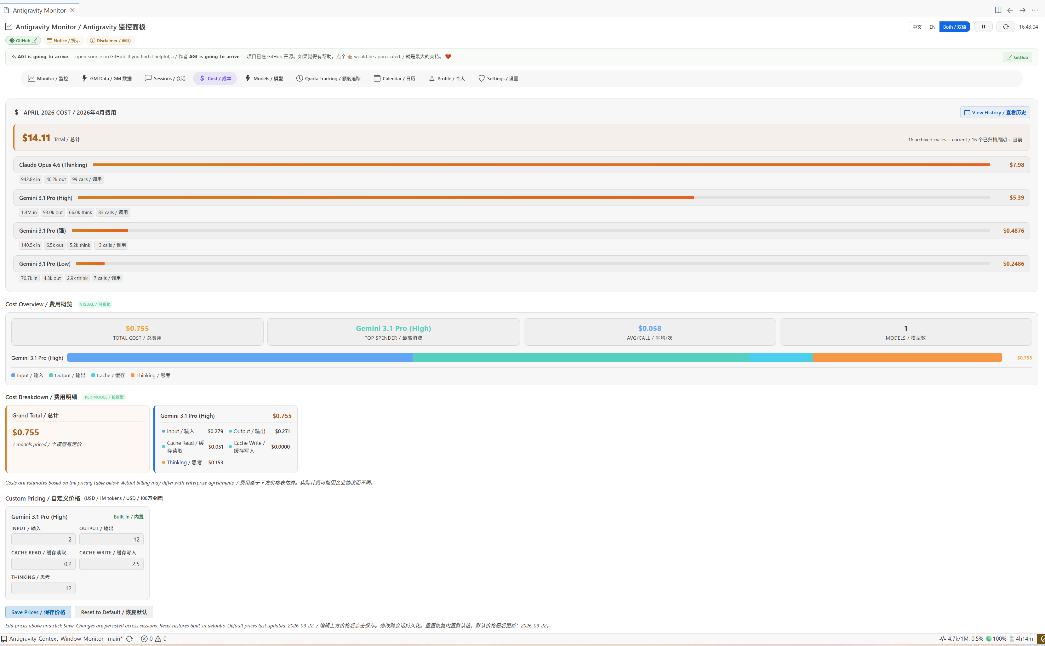
Task: Click the 100% quota indicator in status bar
Action: [x=996, y=639]
